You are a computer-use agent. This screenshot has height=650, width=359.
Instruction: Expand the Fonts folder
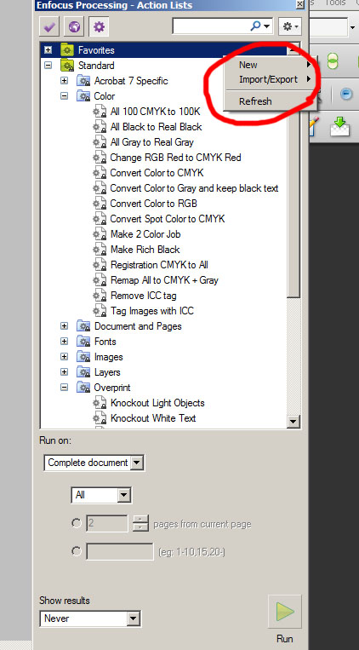pos(64,341)
